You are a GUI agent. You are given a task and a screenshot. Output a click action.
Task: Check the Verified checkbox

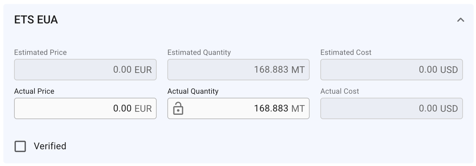[20, 146]
